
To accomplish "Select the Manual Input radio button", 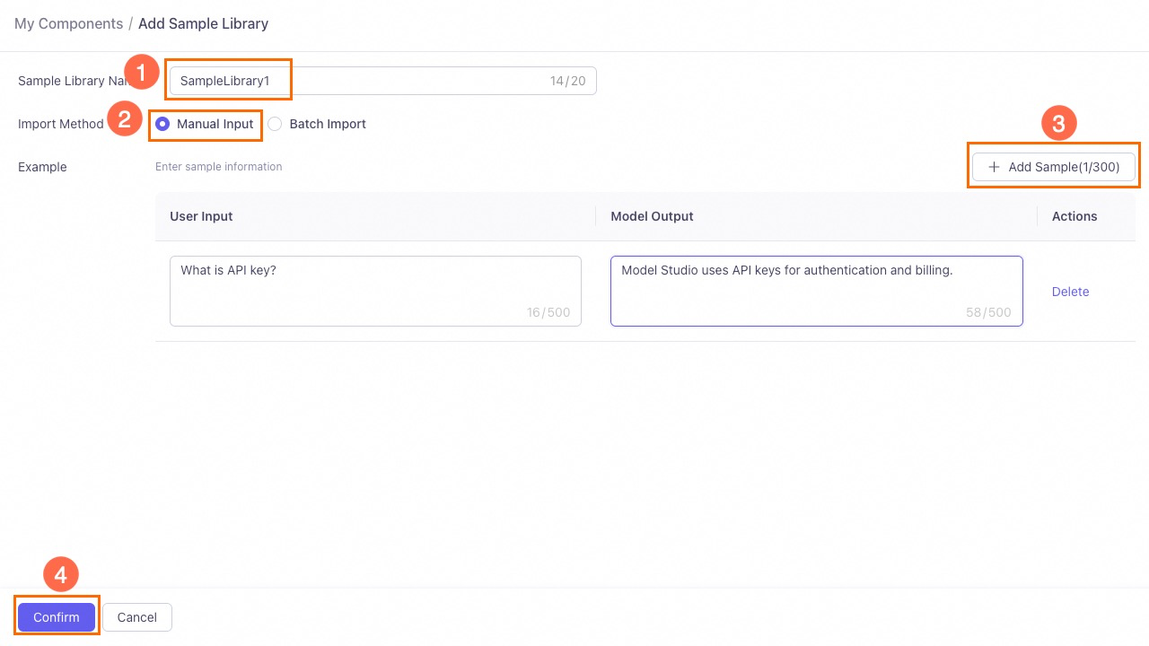I will 162,124.
